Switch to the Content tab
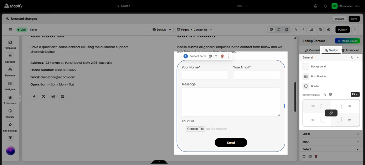The width and height of the screenshot is (365, 165). [312, 50]
